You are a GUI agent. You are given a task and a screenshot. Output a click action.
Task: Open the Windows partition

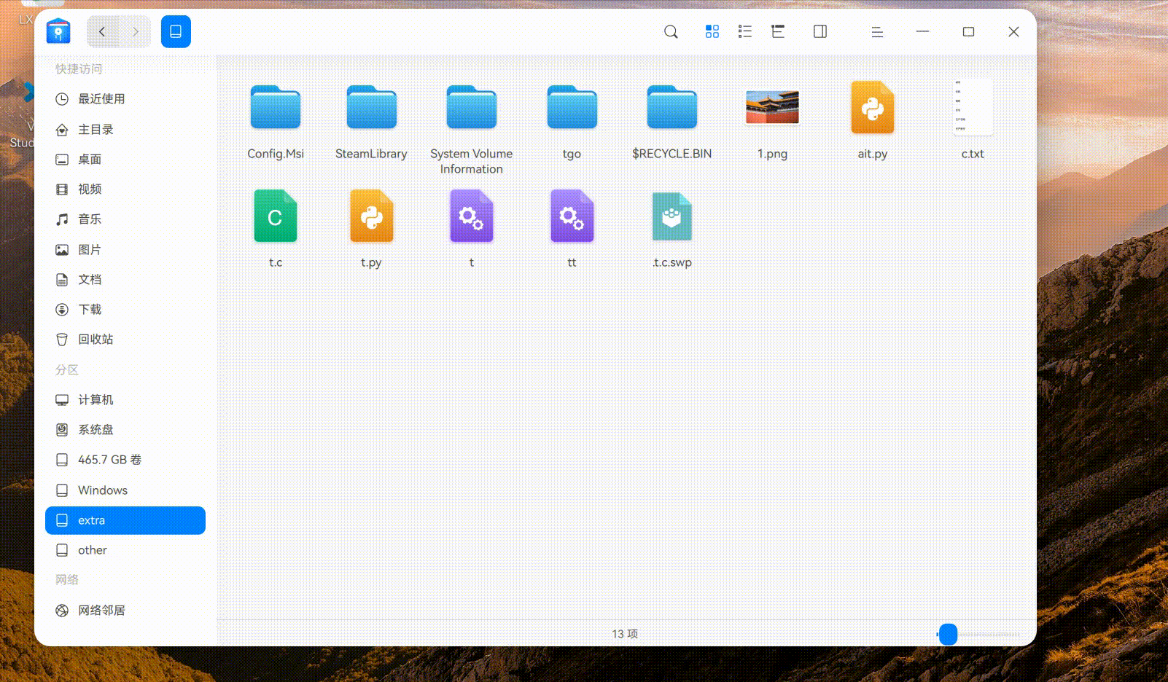(125, 490)
